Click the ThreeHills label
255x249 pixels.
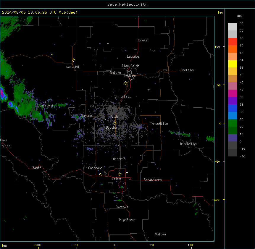[x=159, y=124]
